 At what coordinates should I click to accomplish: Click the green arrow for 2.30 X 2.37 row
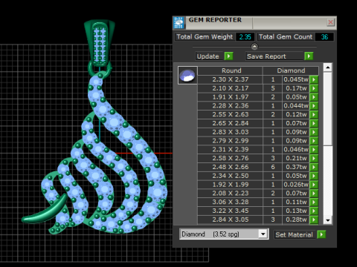tap(314, 79)
